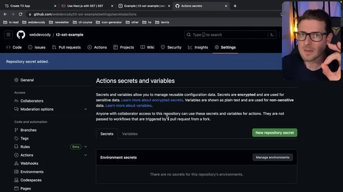Click 'Learn more about variables' link
343x192 pixels.
click(129, 106)
